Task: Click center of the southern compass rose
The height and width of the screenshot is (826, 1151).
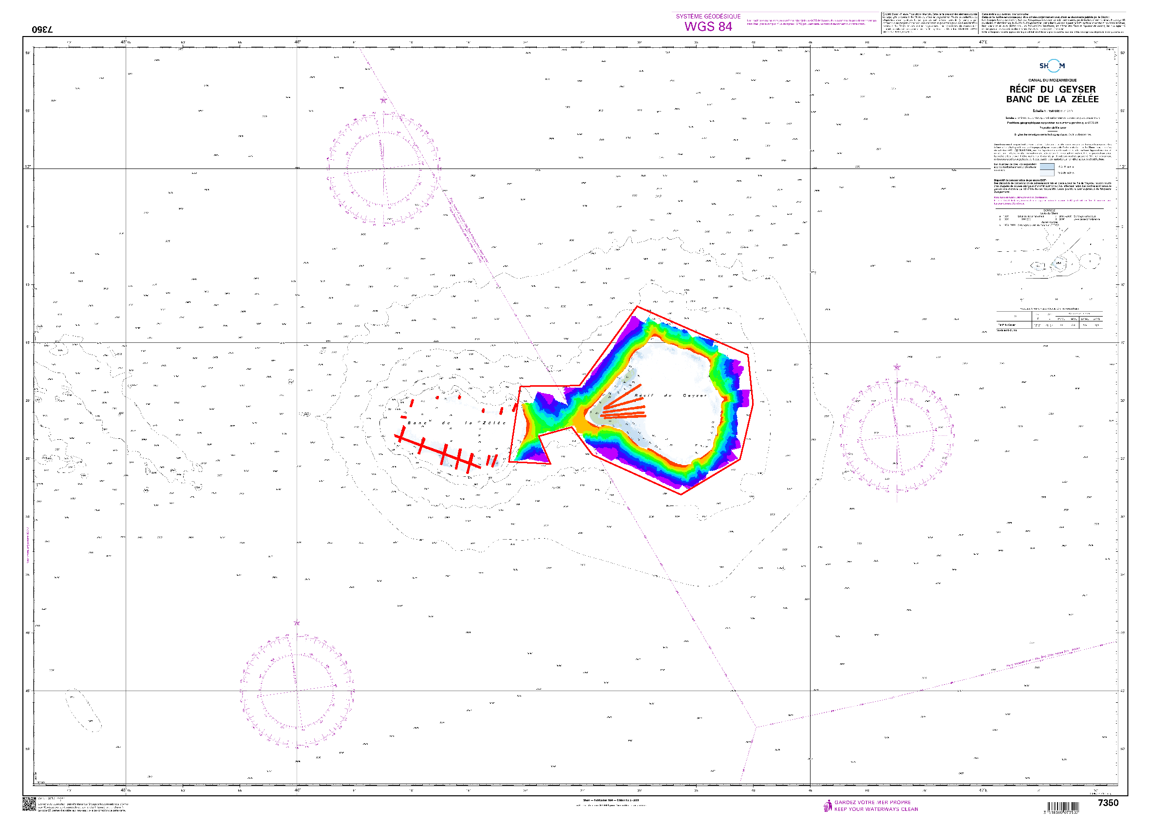Action: tap(297, 691)
